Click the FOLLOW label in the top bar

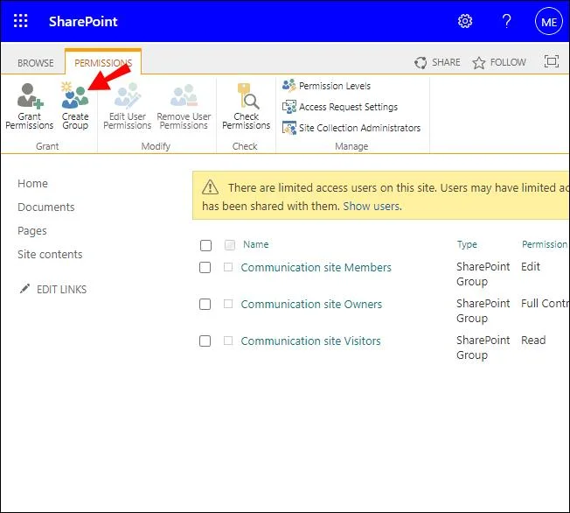coord(508,62)
